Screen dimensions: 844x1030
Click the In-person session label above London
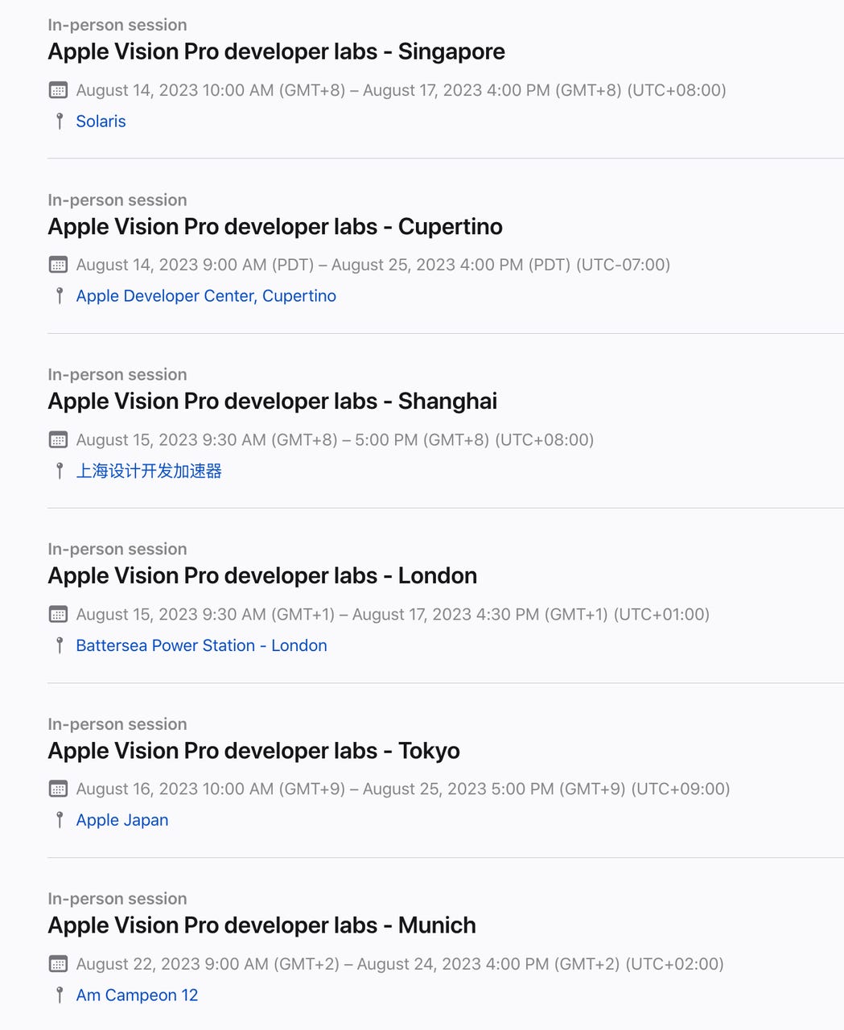(x=117, y=550)
